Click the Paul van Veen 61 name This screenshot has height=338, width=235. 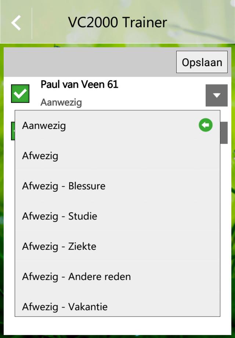(79, 84)
